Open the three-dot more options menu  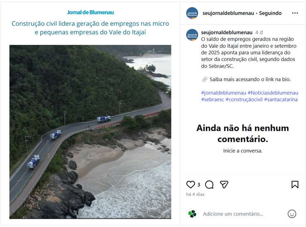tap(295, 13)
